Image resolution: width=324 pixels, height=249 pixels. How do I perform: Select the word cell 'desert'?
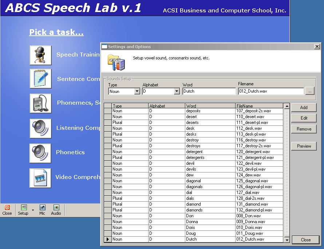tap(210, 117)
